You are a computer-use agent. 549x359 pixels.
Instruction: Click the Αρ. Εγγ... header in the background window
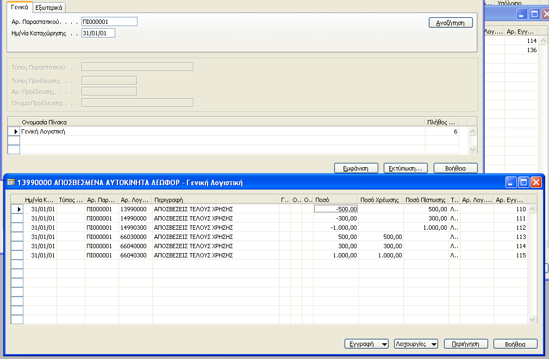click(521, 32)
